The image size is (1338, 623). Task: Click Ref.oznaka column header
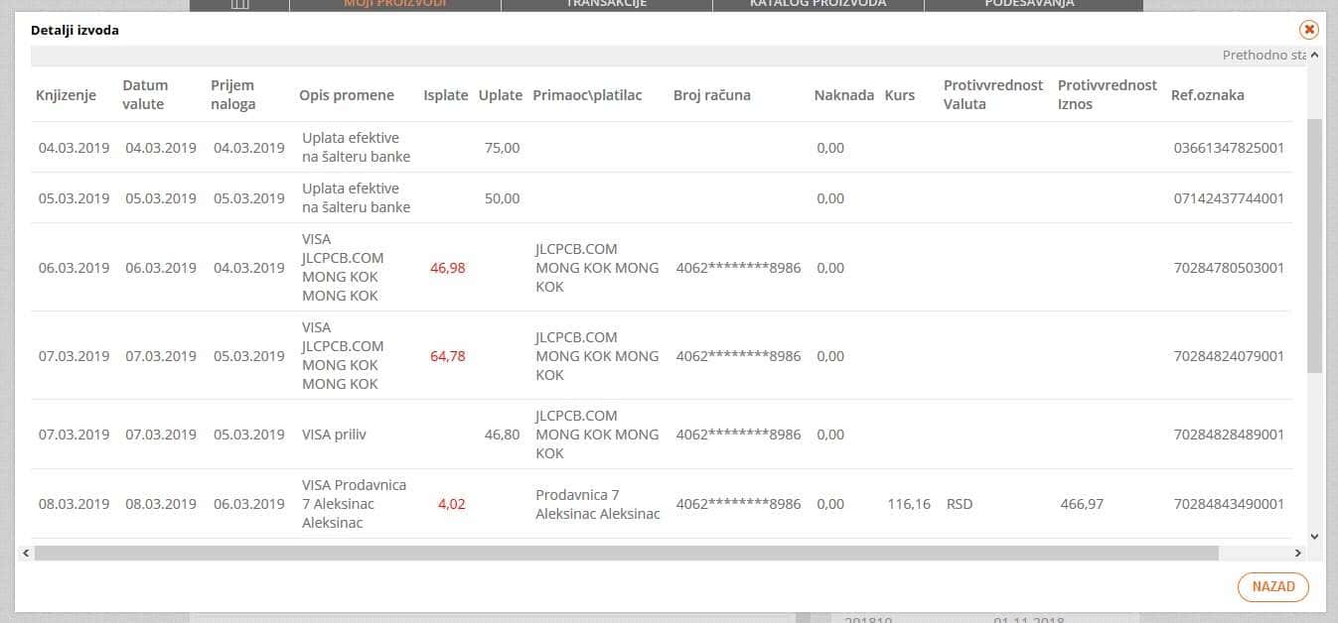(1208, 95)
